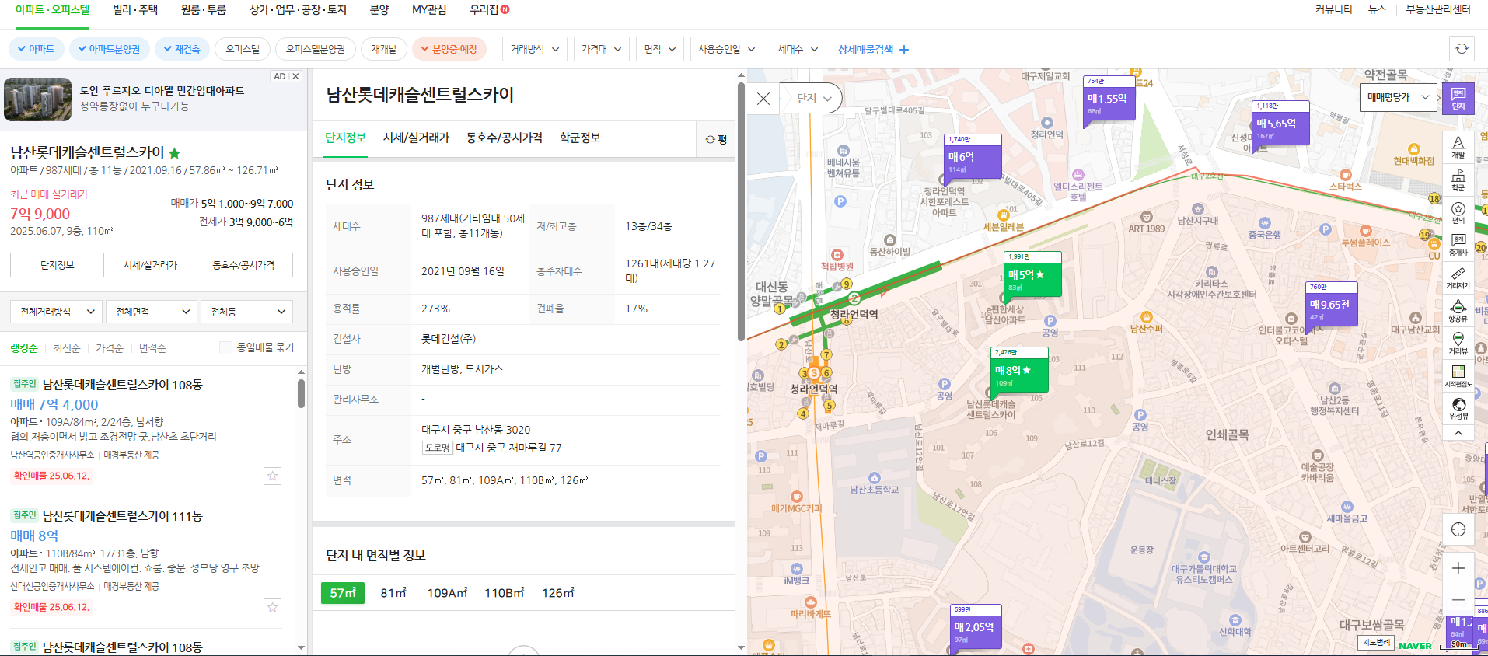The image size is (1488, 656).
Task: Click the refresh filters icon
Action: [x=1462, y=49]
